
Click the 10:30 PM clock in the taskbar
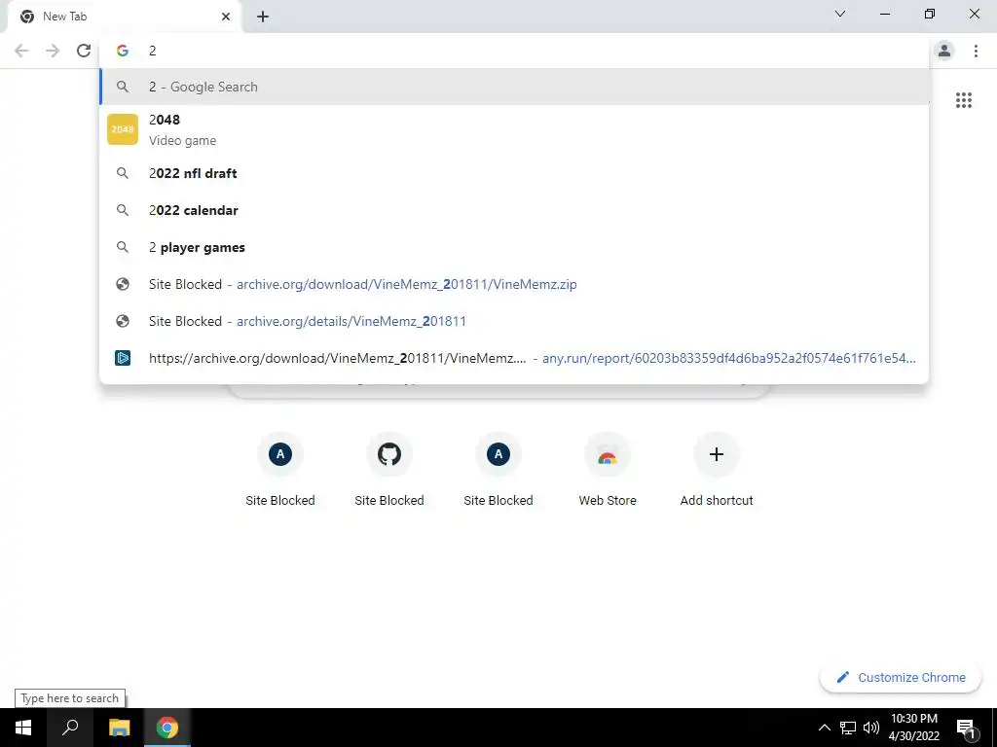pyautogui.click(x=914, y=728)
